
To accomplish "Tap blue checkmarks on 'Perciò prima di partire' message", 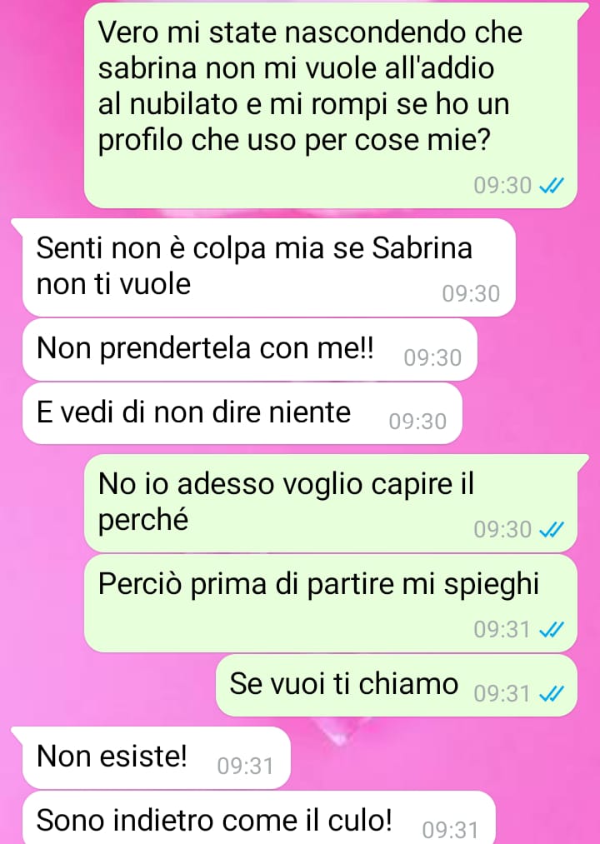I will tap(552, 629).
